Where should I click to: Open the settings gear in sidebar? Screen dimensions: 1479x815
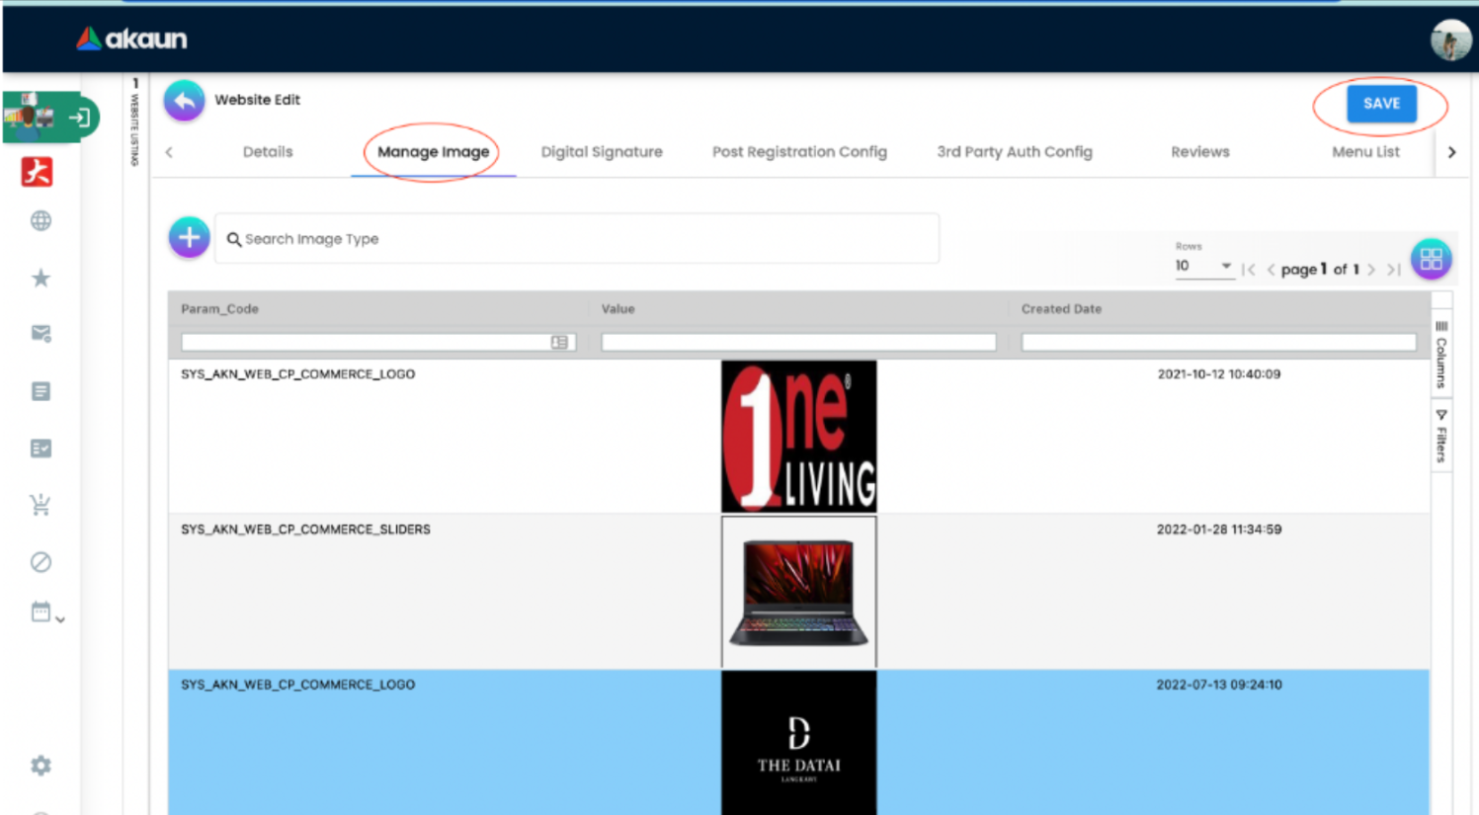pos(41,766)
